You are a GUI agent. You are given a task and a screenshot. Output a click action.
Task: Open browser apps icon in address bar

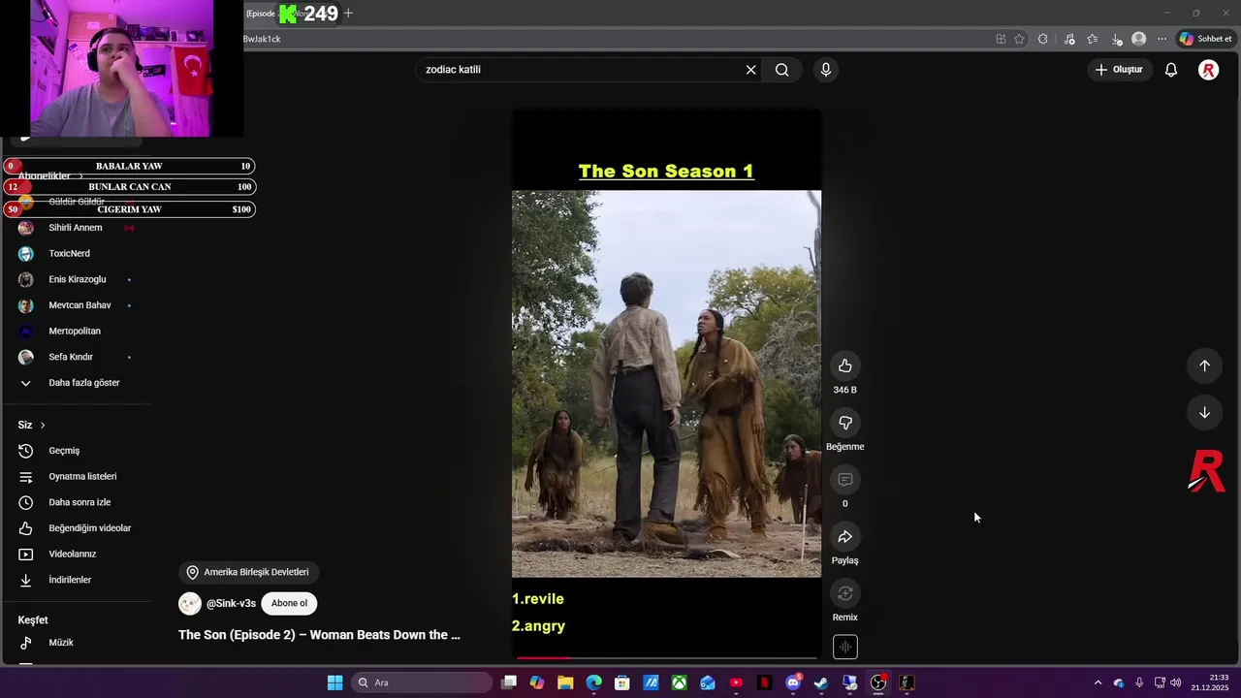point(1001,39)
